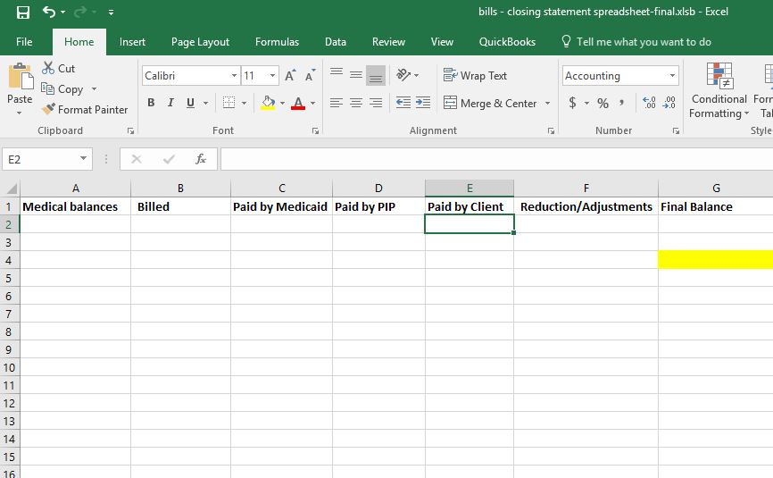
Task: Open the File menu
Action: click(24, 42)
